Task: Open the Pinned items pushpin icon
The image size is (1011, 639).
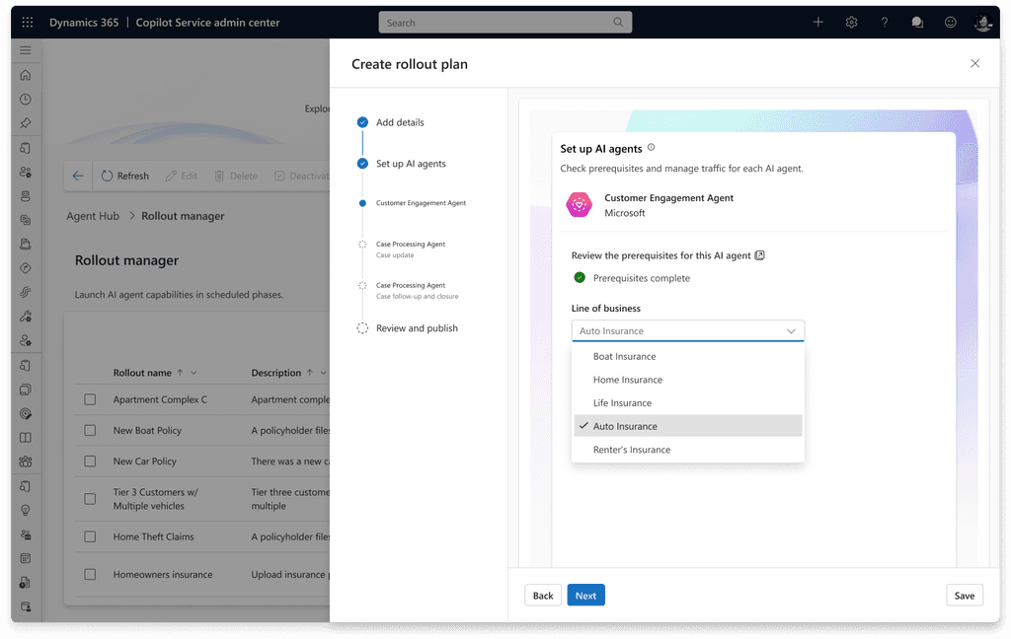Action: [x=26, y=123]
